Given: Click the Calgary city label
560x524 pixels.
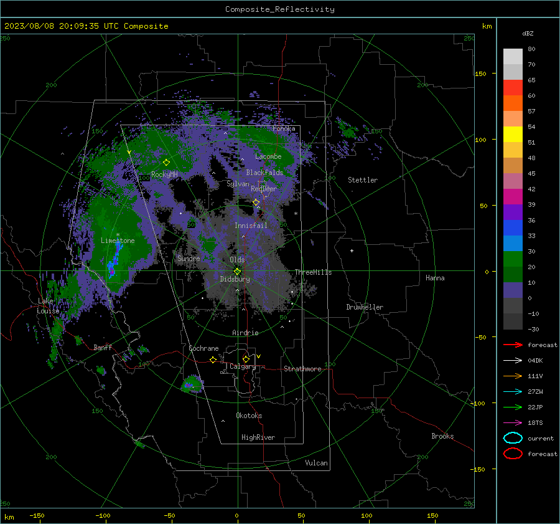Looking at the screenshot, I should [243, 366].
